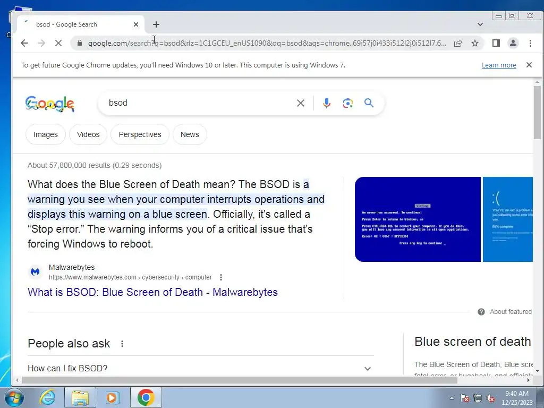Image resolution: width=544 pixels, height=408 pixels.
Task: Open the classic BSOD error thumbnail
Action: (x=418, y=219)
